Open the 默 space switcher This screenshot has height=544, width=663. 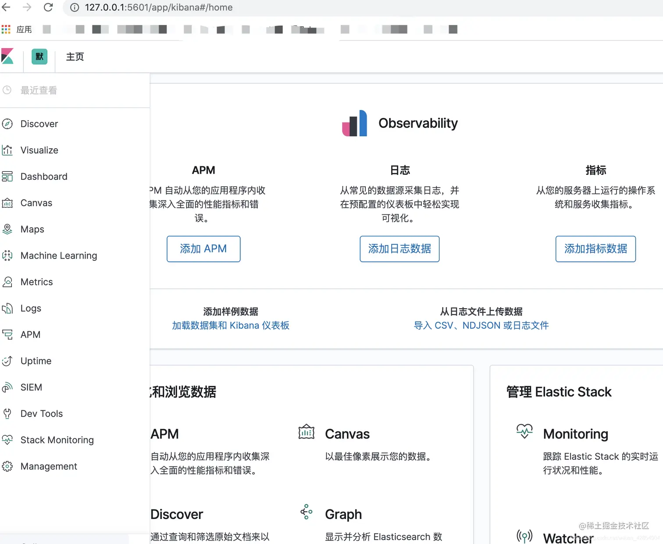pyautogui.click(x=39, y=57)
